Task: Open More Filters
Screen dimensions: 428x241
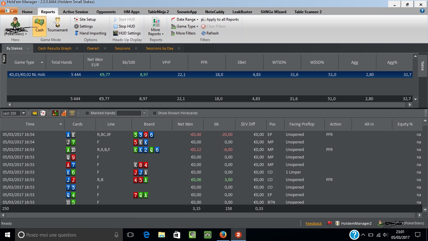Action: pyautogui.click(x=183, y=33)
